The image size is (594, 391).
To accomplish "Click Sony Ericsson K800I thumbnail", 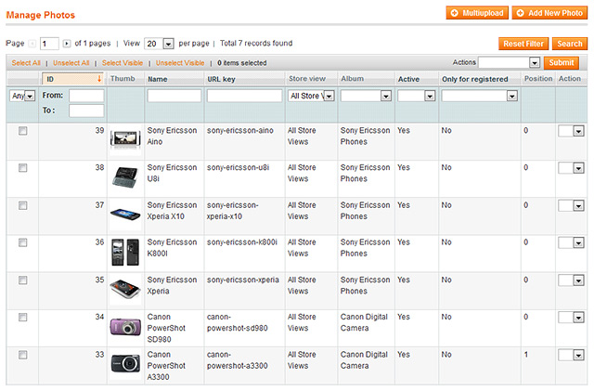I will (x=125, y=252).
